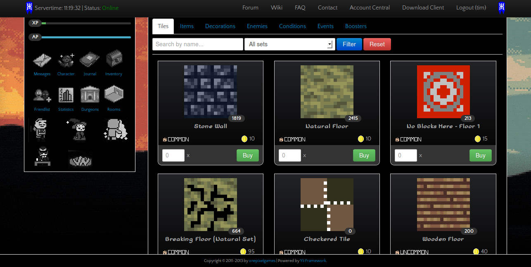Click the top-hat merchant at counter sprite

[x=43, y=156]
